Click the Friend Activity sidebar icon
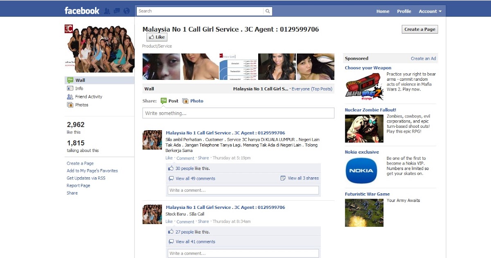The image size is (491, 258). tap(70, 97)
